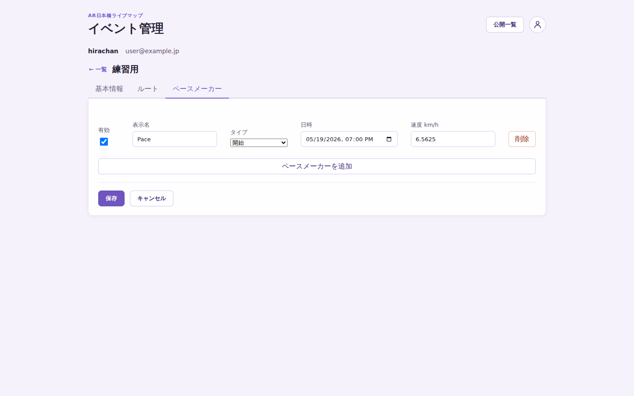Viewport: 634px width, 396px height.
Task: Click the キャンセル button
Action: pyautogui.click(x=151, y=198)
